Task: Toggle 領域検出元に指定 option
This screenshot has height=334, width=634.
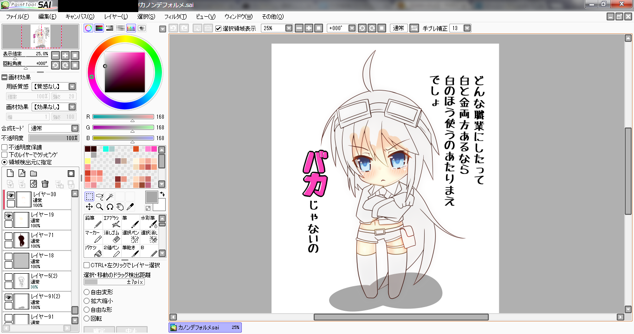Action: [5, 162]
